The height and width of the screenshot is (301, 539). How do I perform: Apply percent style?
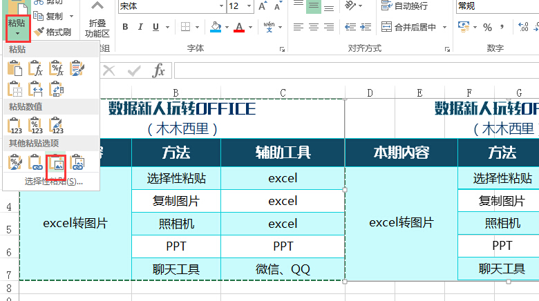click(487, 27)
